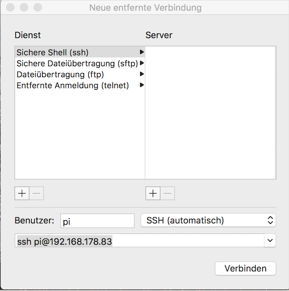289x291 pixels.
Task: Click the remove server minus button
Action: point(168,194)
